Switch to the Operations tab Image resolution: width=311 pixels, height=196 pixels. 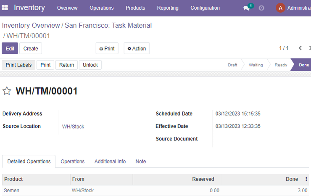(x=73, y=162)
